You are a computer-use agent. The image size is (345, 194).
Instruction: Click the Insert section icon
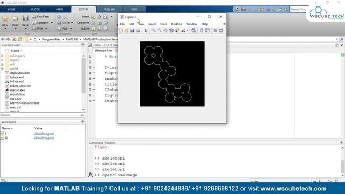pos(93,17)
